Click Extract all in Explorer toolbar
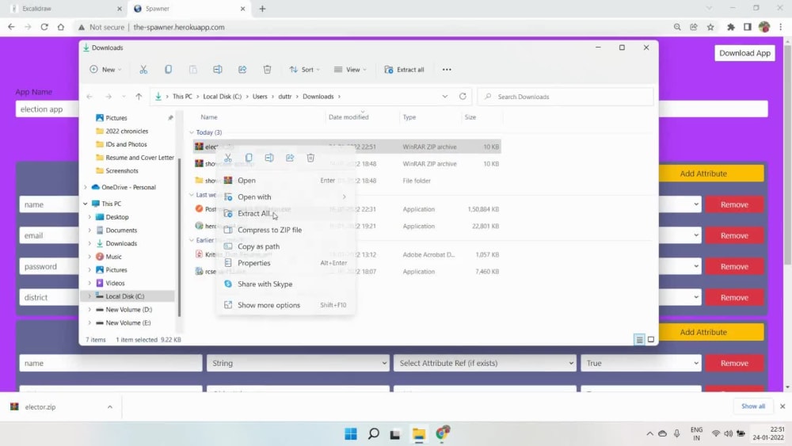Screen dimensions: 792x446 coord(404,70)
